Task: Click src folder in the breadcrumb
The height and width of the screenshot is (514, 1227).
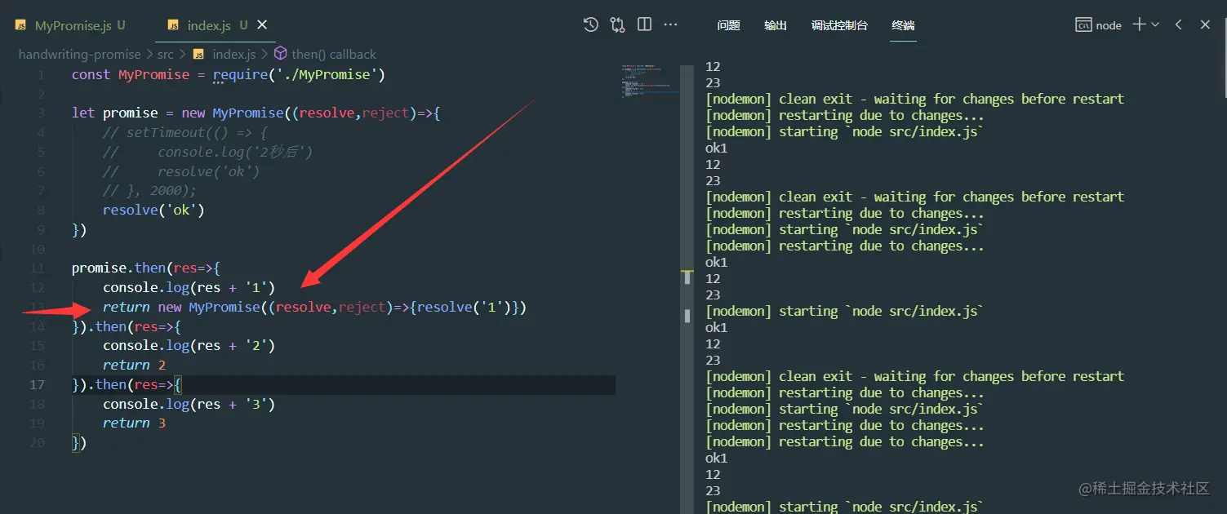Action: (x=165, y=54)
